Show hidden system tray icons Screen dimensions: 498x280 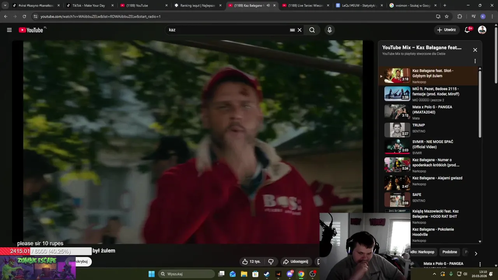tap(435, 274)
